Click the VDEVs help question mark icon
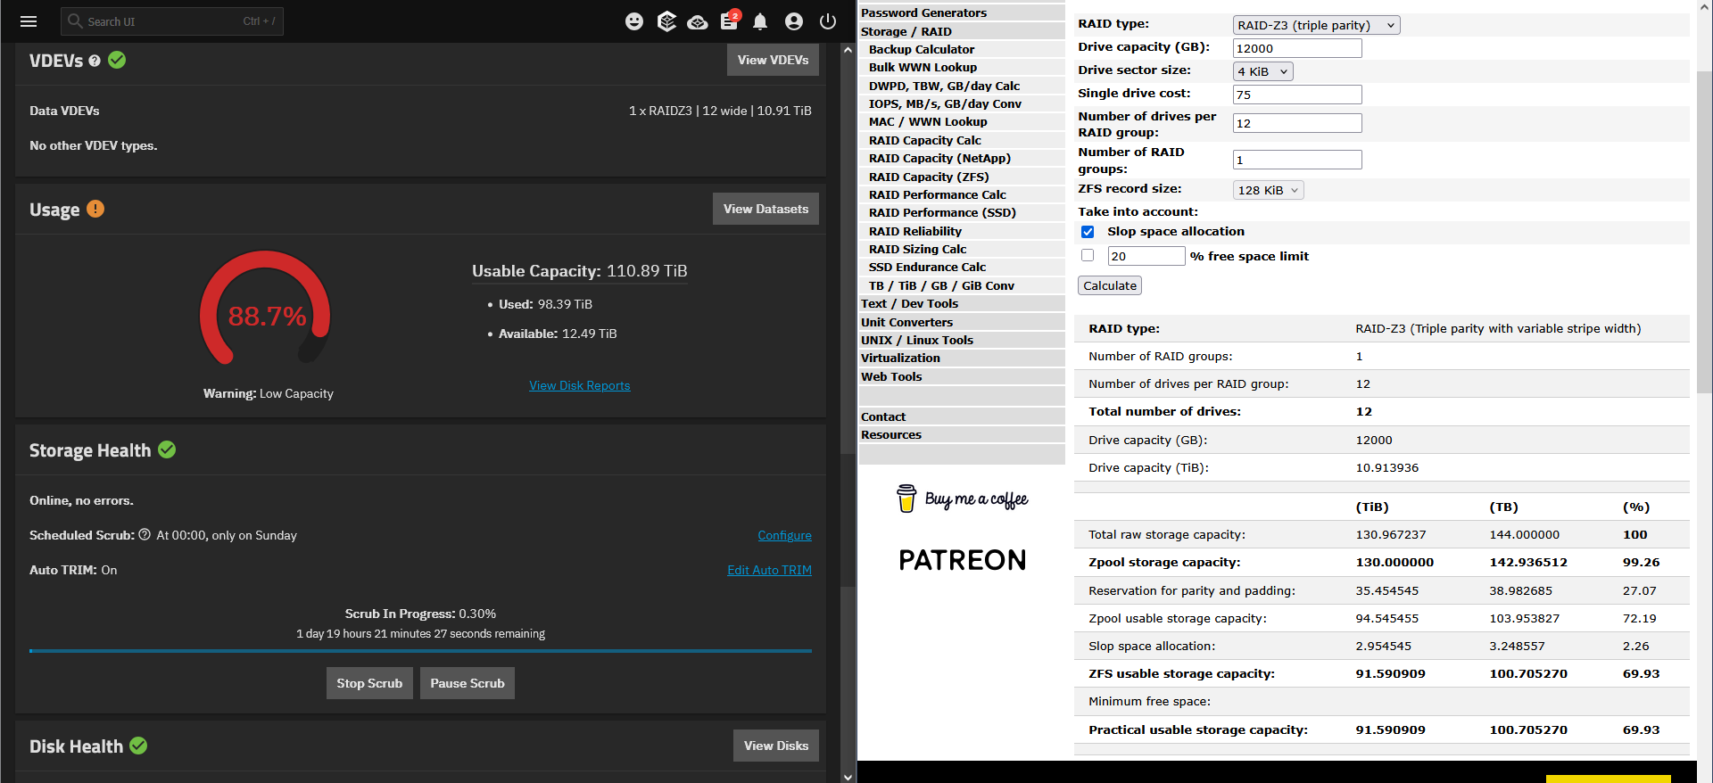1713x783 pixels. coord(95,62)
